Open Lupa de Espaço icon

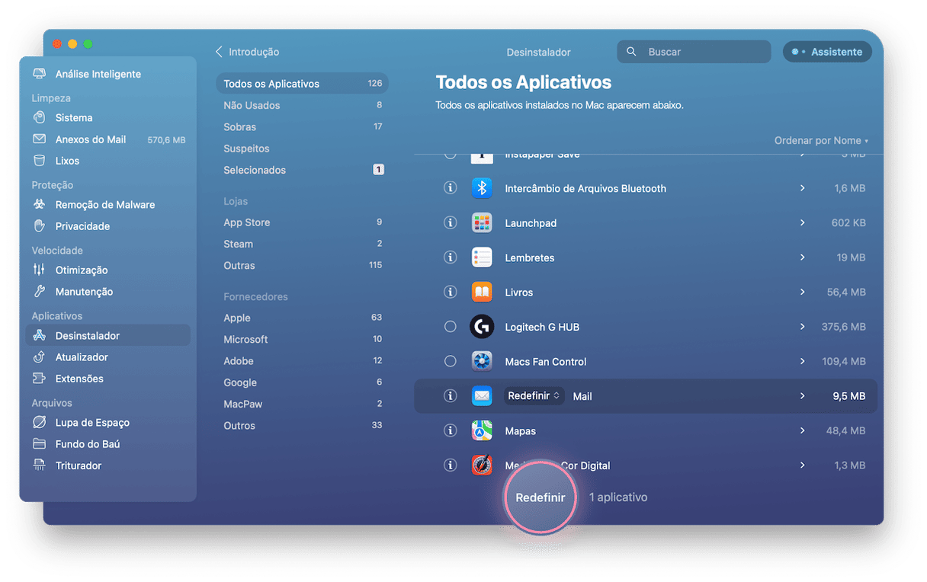40,423
